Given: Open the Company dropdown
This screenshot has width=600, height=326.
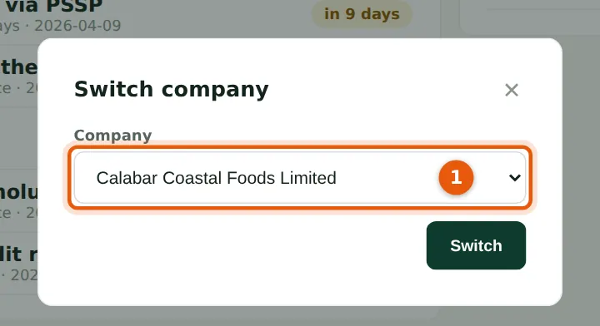Looking at the screenshot, I should pyautogui.click(x=300, y=177).
